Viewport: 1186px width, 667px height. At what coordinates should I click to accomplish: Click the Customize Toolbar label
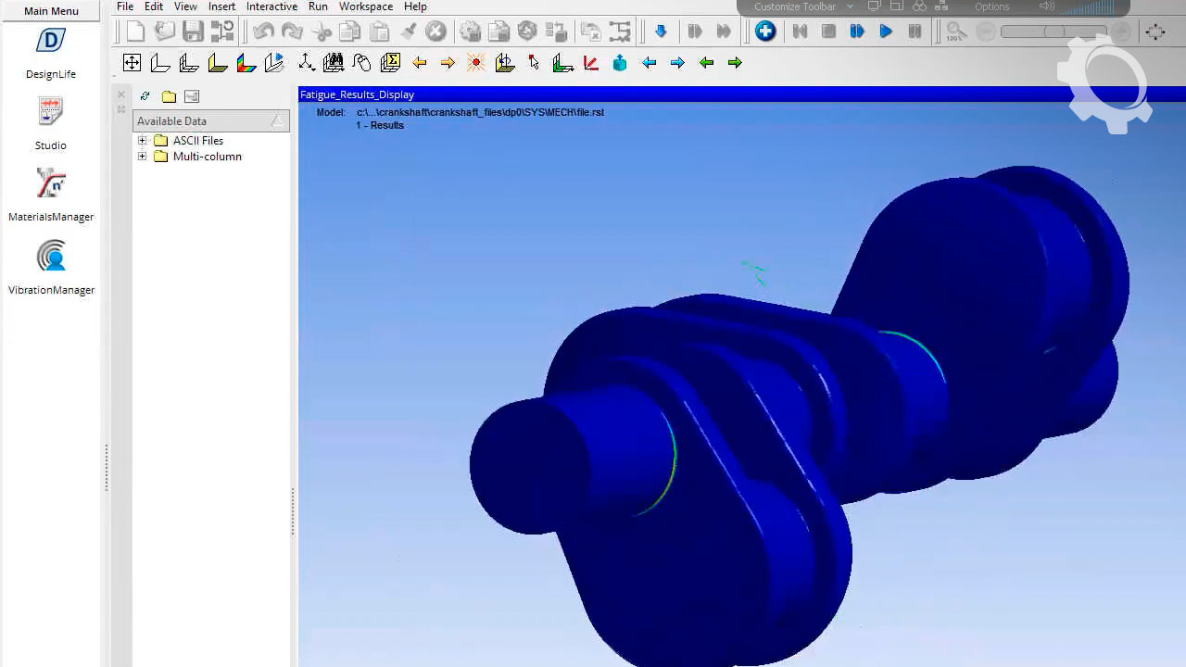pyautogui.click(x=794, y=6)
